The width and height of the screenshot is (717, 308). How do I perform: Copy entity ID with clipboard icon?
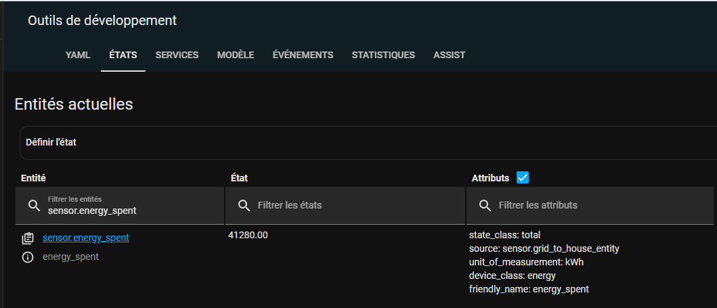(x=28, y=238)
